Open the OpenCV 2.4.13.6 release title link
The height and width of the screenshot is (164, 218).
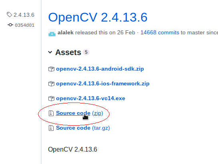coord(98,17)
